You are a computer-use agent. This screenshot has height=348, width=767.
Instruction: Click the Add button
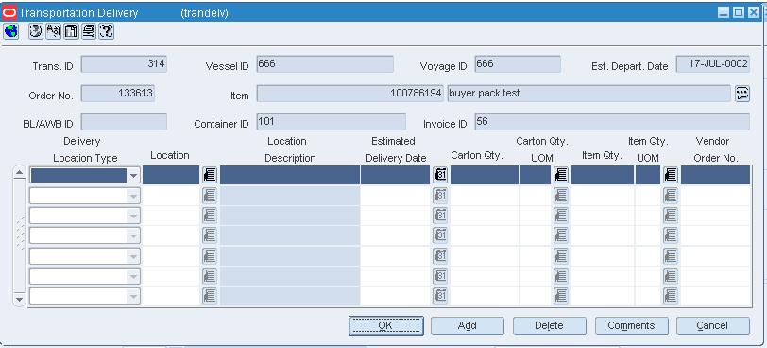(468, 325)
